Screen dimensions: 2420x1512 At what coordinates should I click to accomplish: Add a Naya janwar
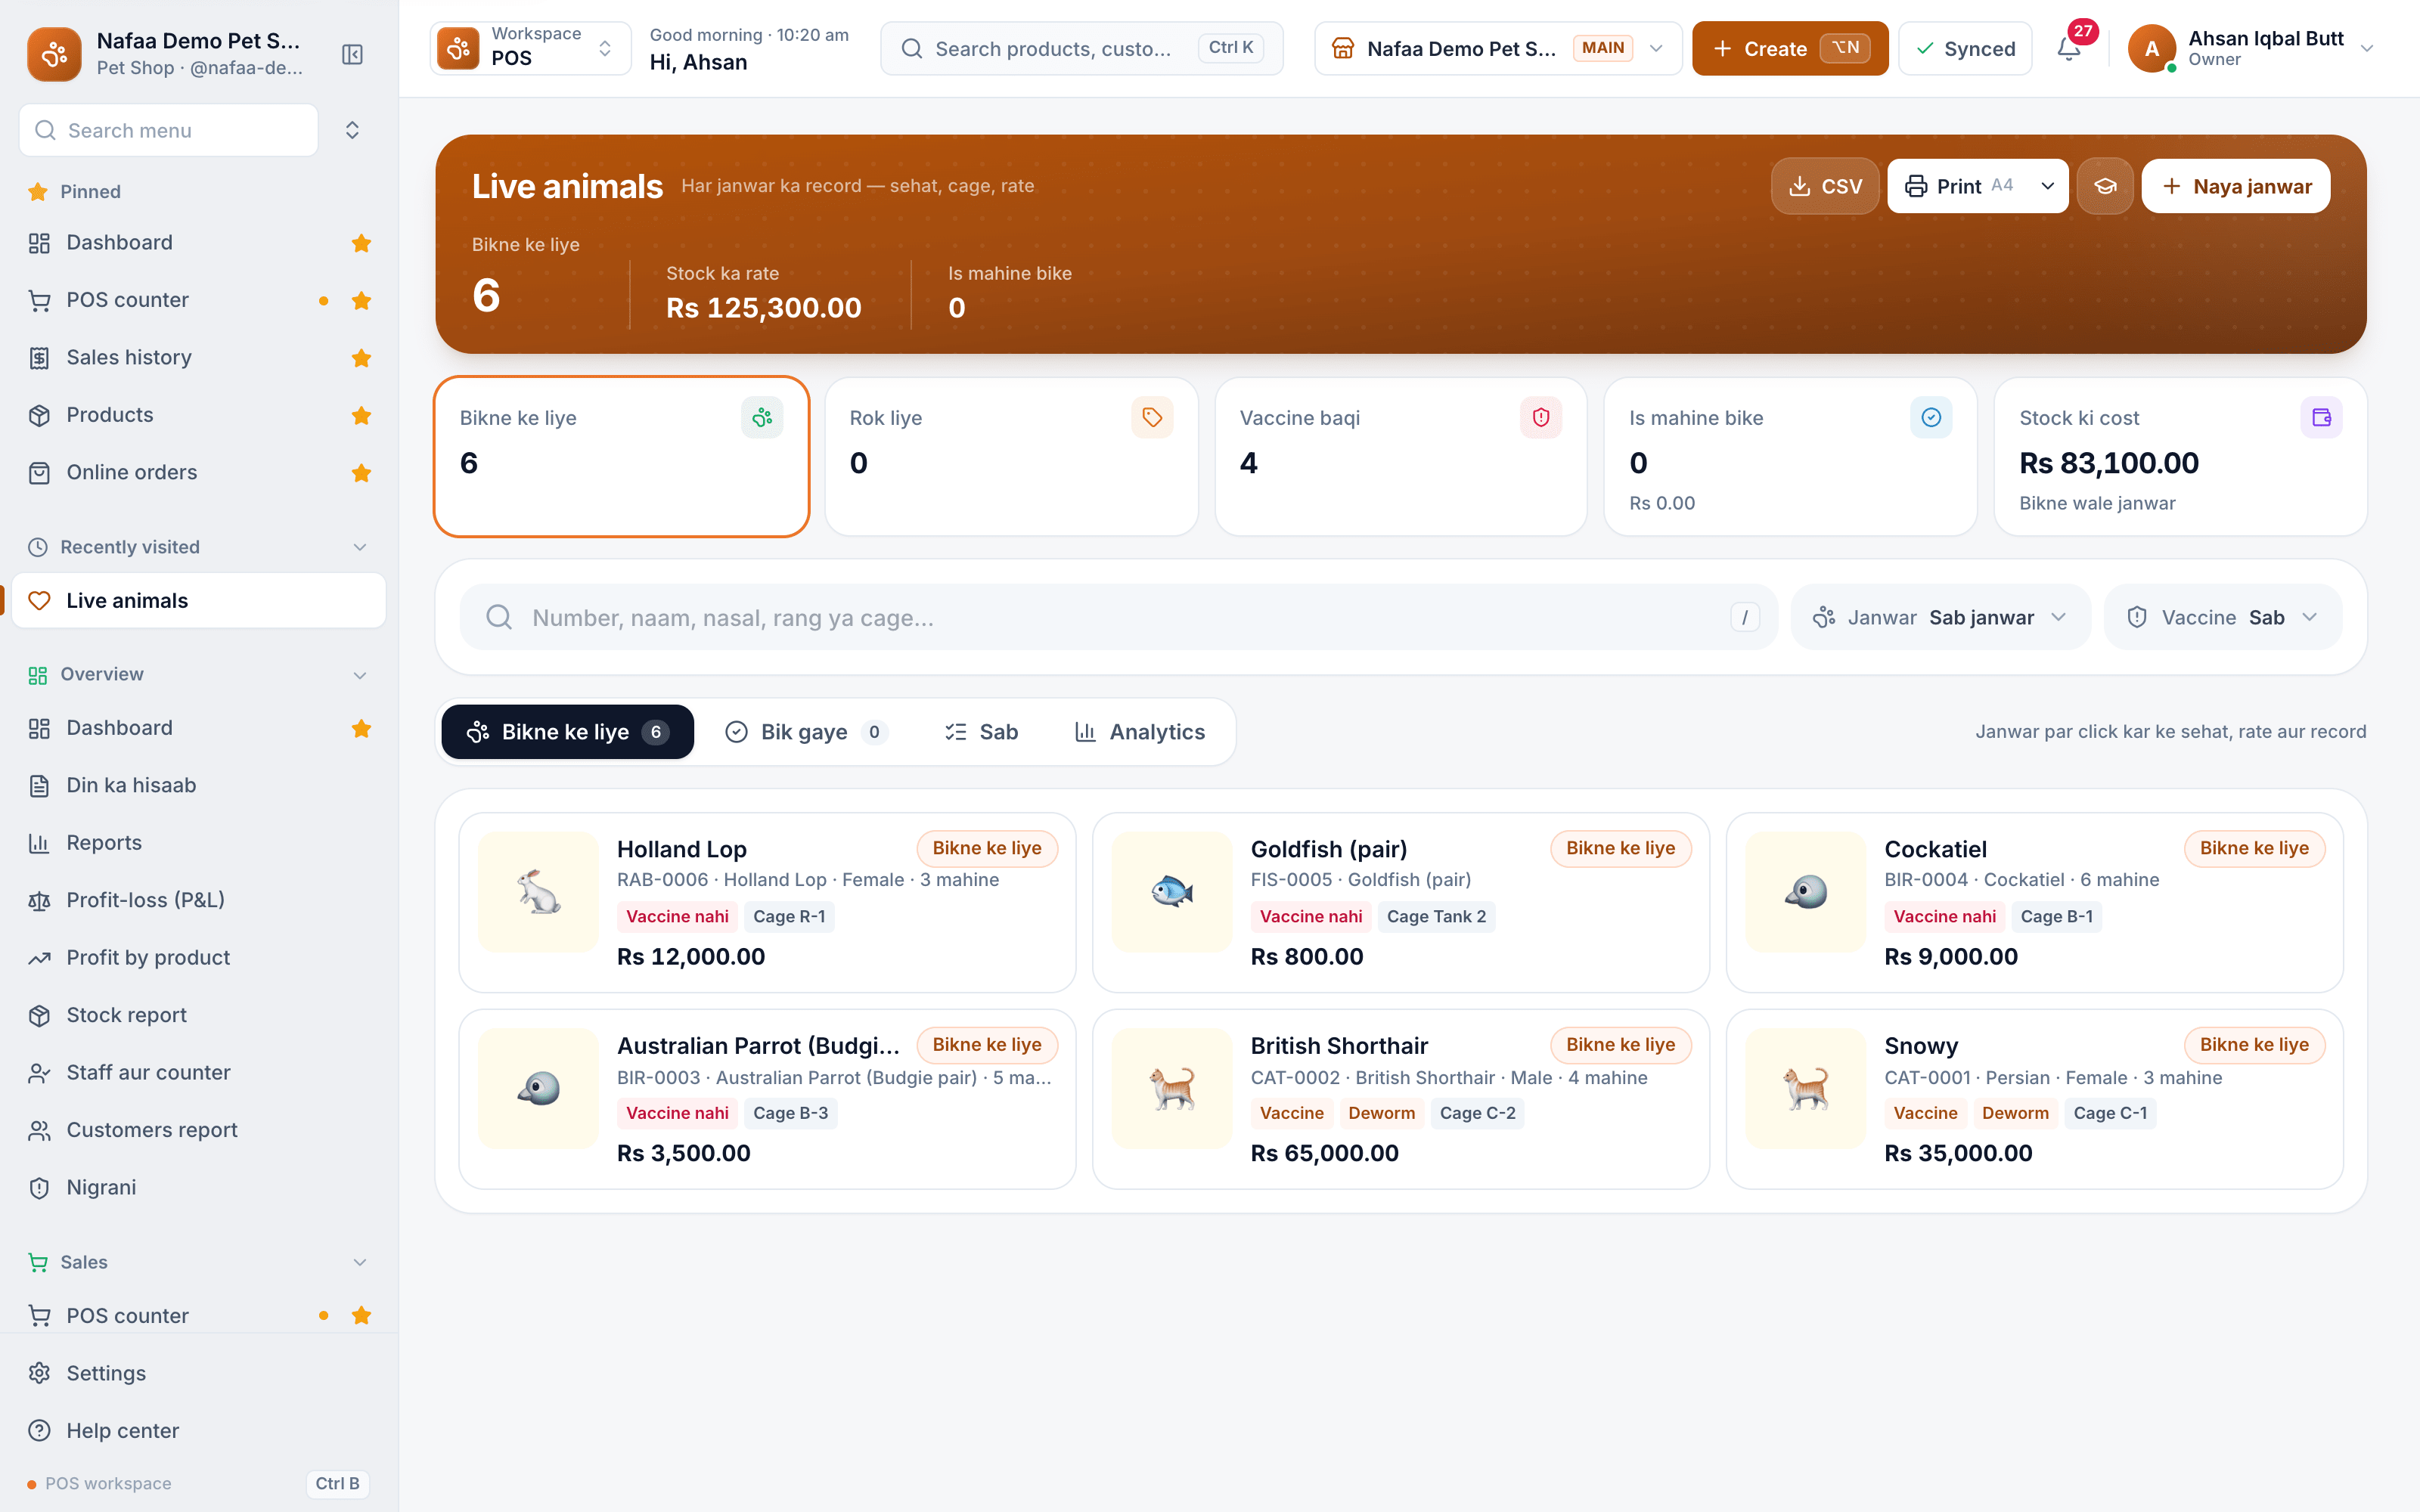point(2236,186)
